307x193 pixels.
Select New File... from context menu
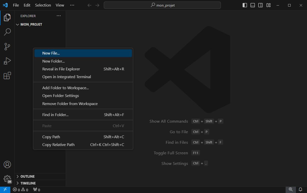tap(51, 53)
